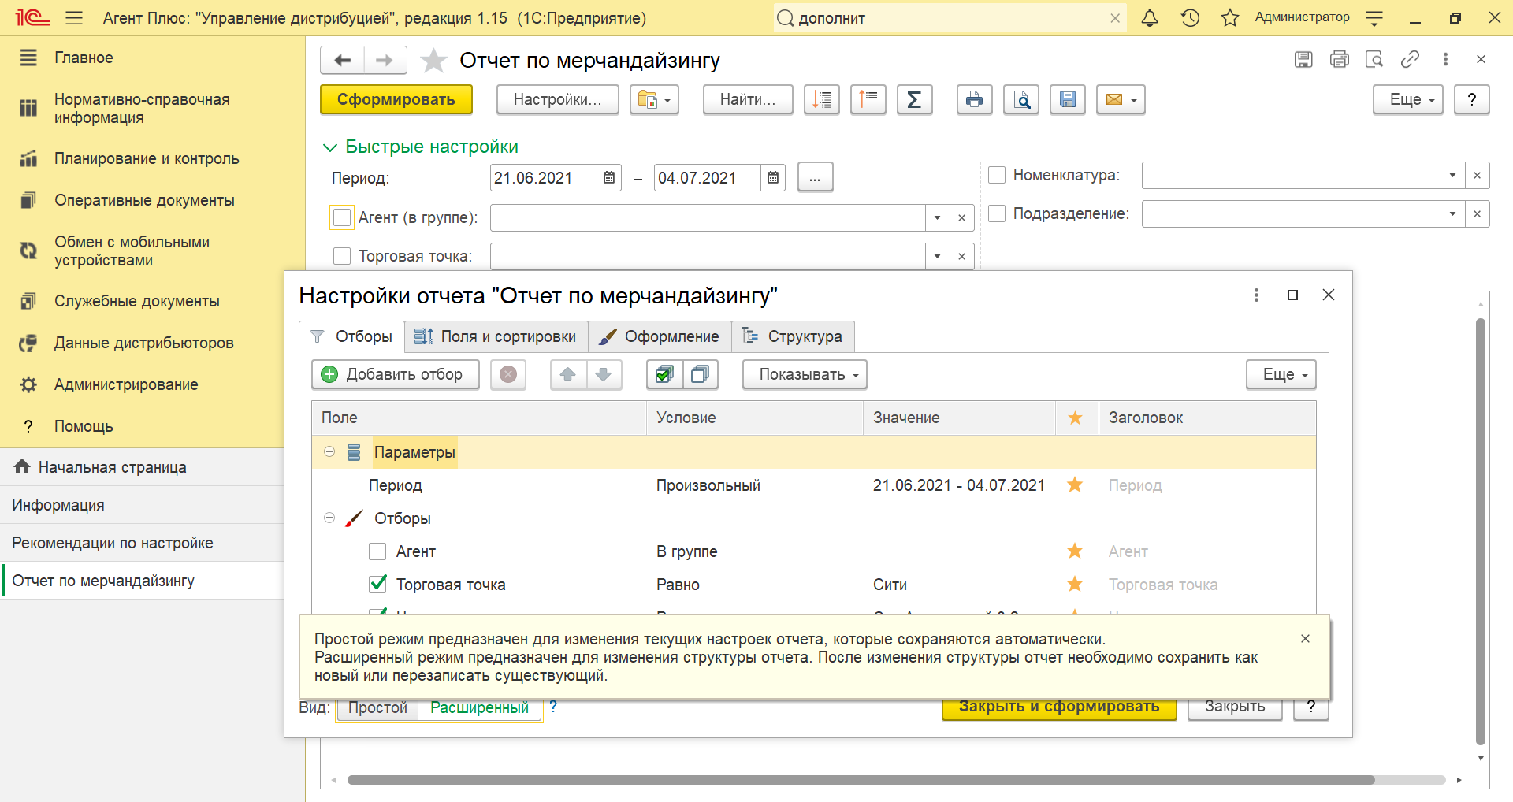Screen dimensions: 1513x802
Task: Click Сформировать button
Action: 396,99
